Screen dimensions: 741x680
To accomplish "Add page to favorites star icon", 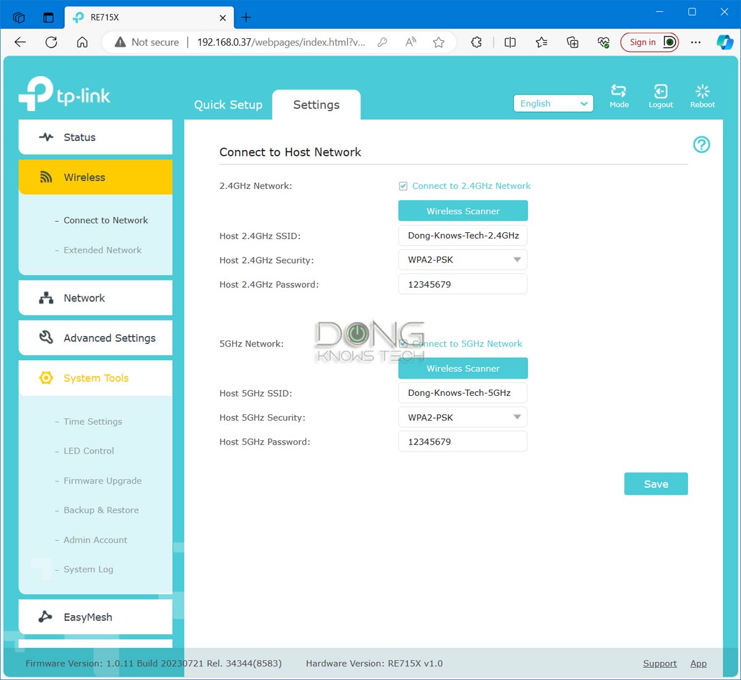I will point(438,42).
